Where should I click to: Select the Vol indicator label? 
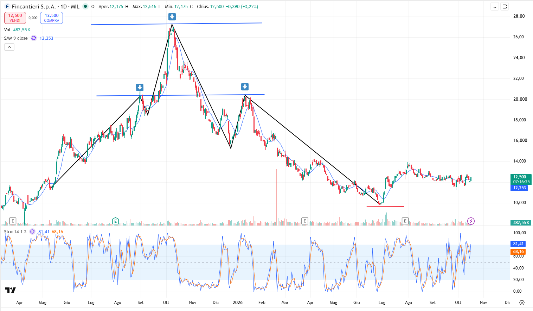point(7,30)
